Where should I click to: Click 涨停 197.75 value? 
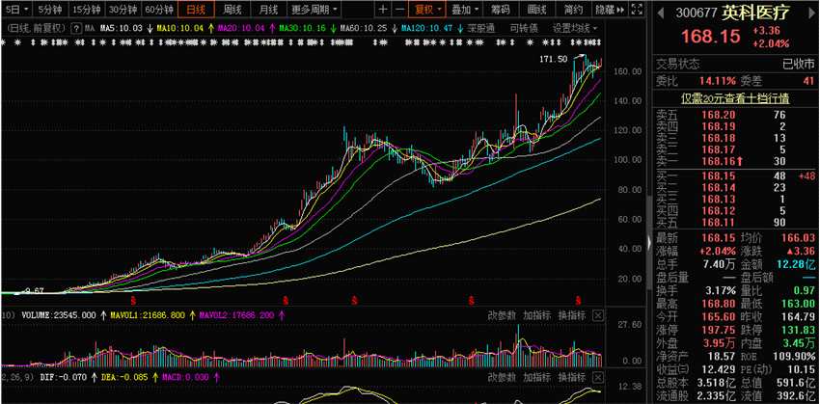718,331
